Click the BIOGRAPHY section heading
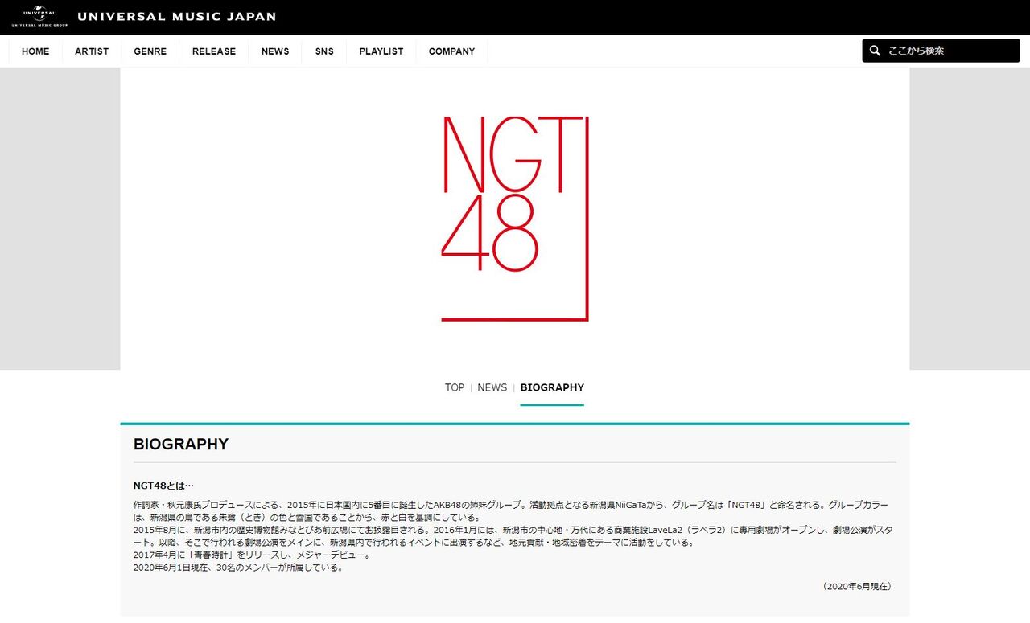 point(181,445)
